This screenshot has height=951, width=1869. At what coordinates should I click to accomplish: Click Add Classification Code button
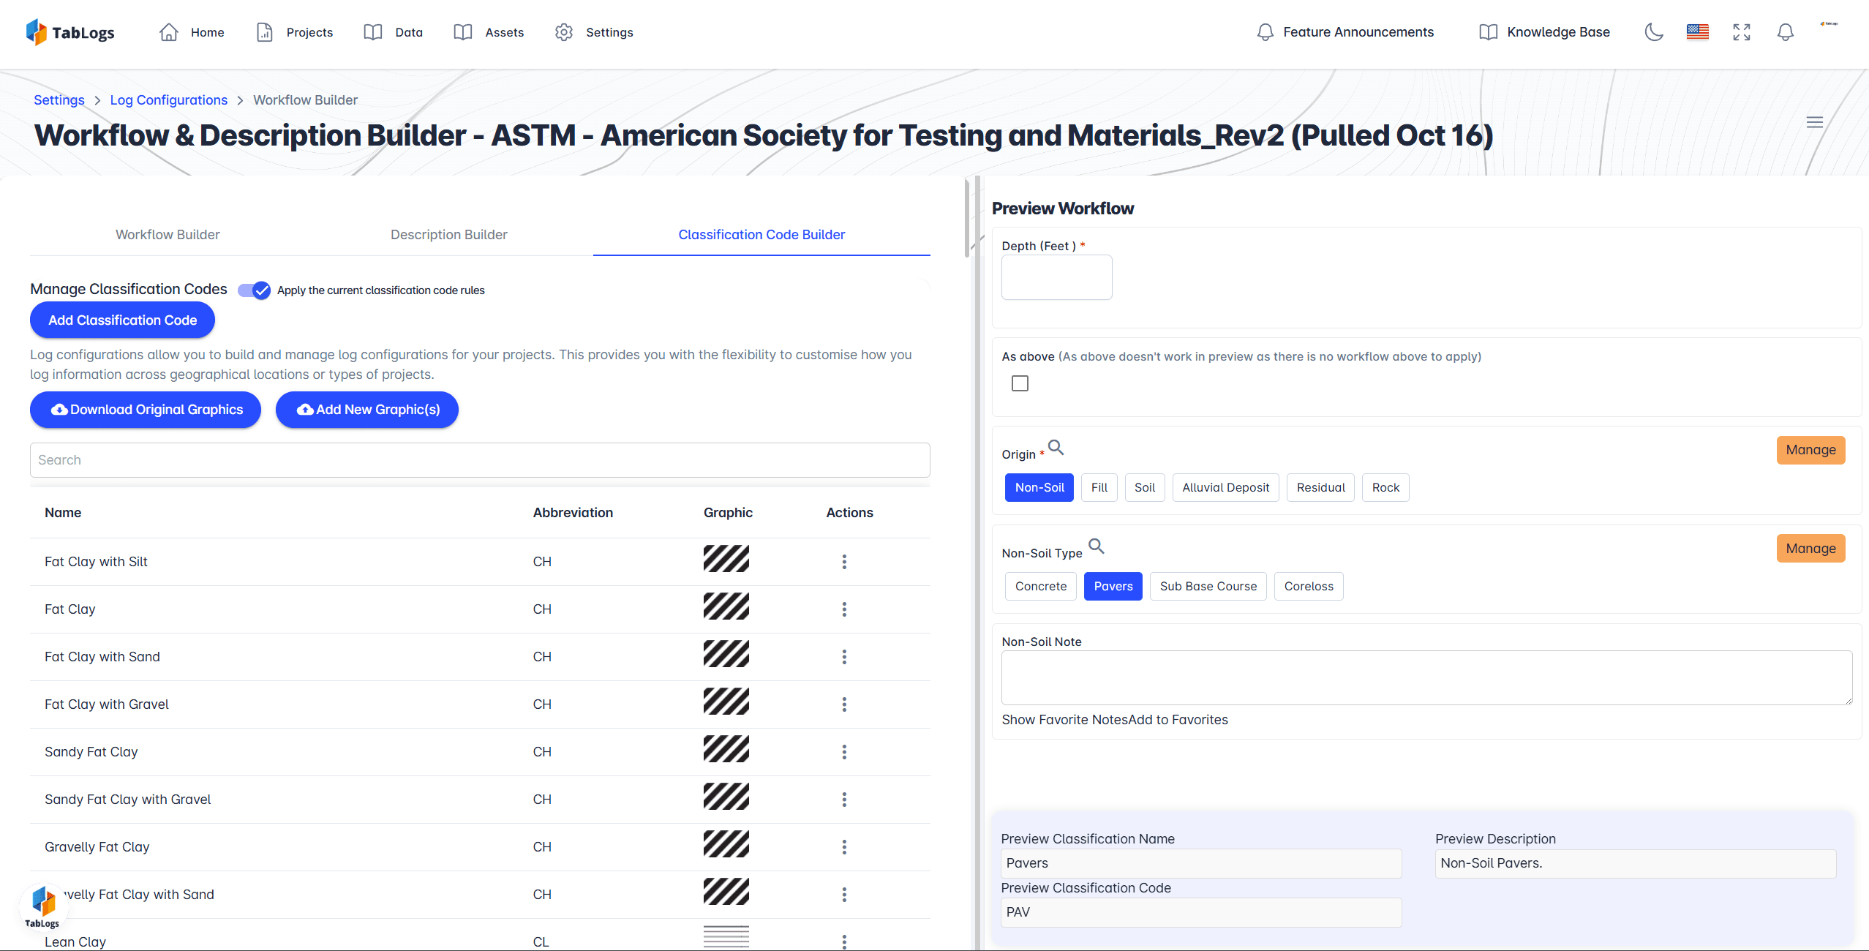click(x=122, y=320)
